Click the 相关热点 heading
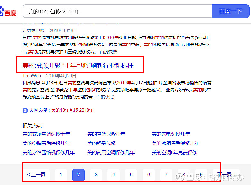The image size is (251, 185). (x=32, y=125)
